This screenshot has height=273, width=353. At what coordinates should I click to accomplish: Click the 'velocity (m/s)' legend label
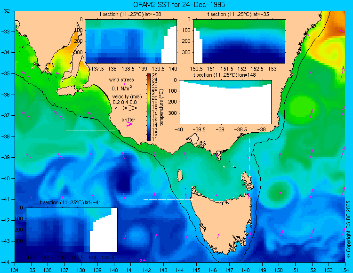(x=127, y=97)
